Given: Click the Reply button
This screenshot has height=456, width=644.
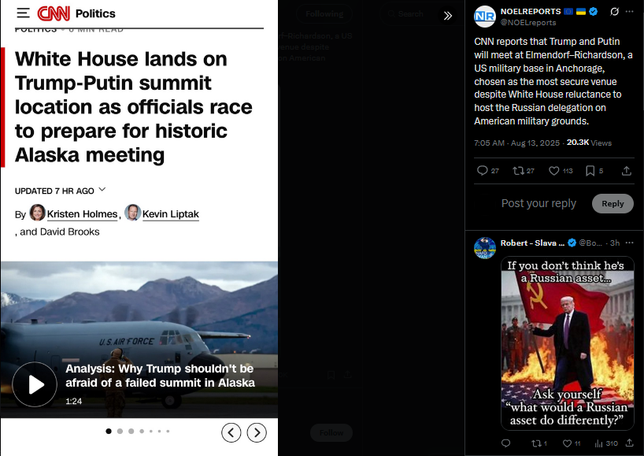Looking at the screenshot, I should point(613,203).
